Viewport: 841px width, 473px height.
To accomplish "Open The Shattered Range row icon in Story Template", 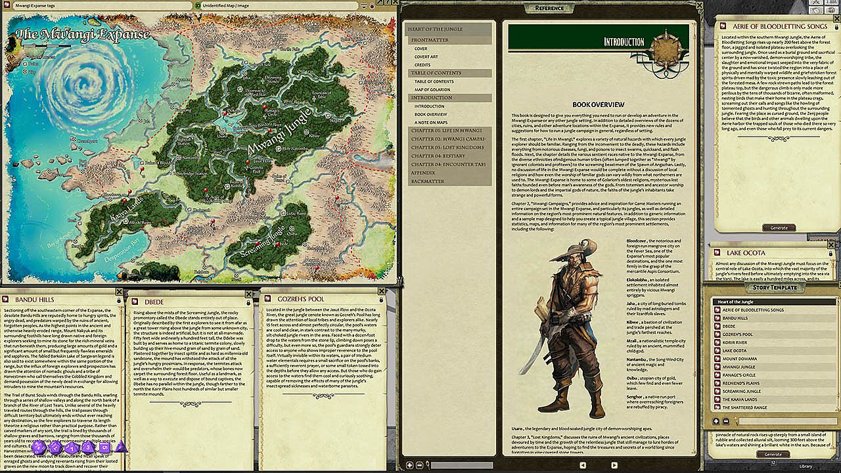I will (717, 407).
